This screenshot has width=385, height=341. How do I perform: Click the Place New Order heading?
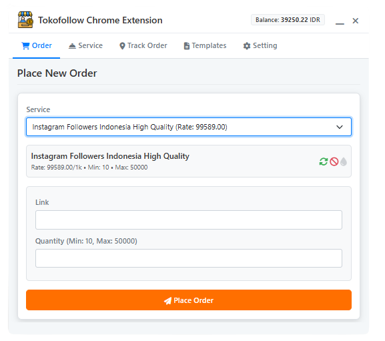pos(57,73)
